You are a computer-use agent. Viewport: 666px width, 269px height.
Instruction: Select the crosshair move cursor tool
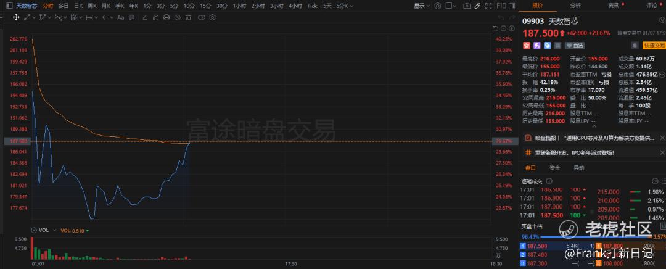click(x=15, y=17)
